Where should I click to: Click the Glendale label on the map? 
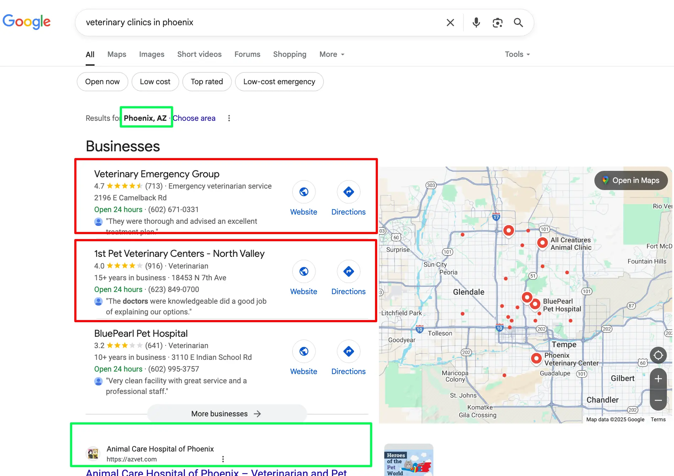pyautogui.click(x=469, y=292)
